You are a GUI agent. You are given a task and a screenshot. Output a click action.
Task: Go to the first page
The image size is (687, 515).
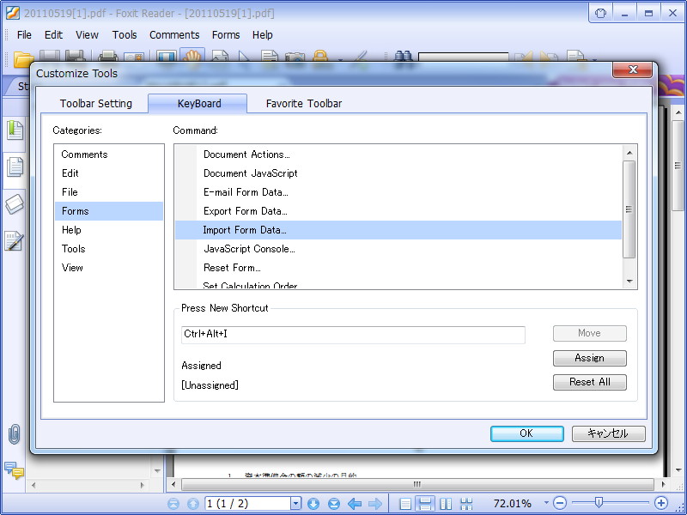click(173, 504)
